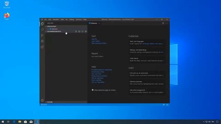Screen dimensions: 221x124
Task: Open the Windows Start menu
Action: point(2,122)
